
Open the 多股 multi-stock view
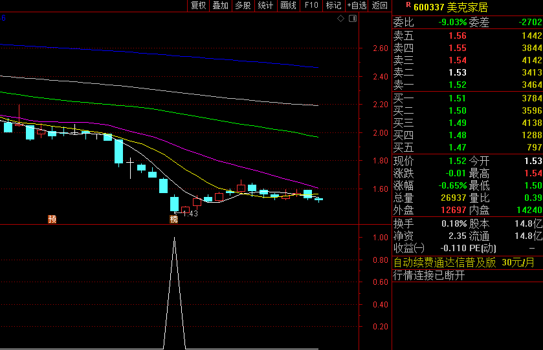[x=243, y=5]
